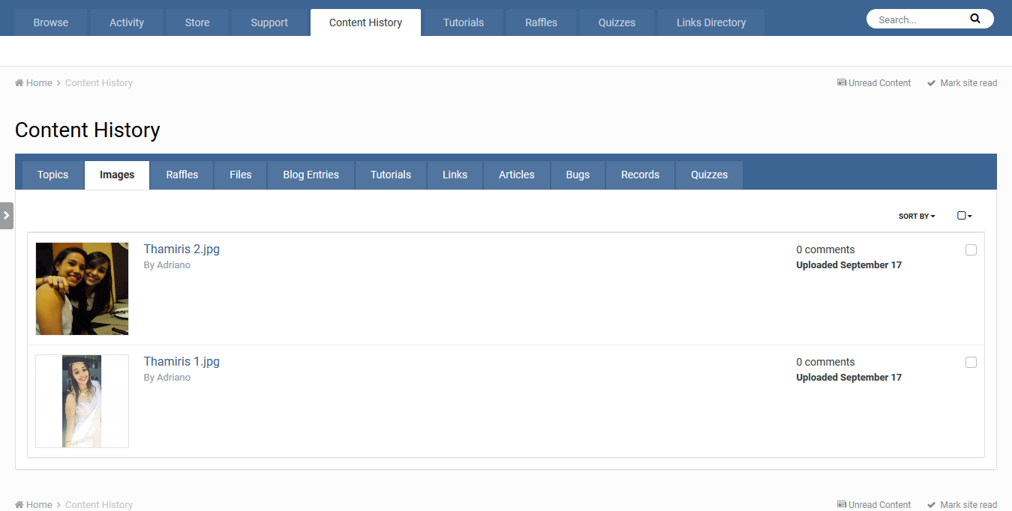Go to the Store tab

coord(197,22)
